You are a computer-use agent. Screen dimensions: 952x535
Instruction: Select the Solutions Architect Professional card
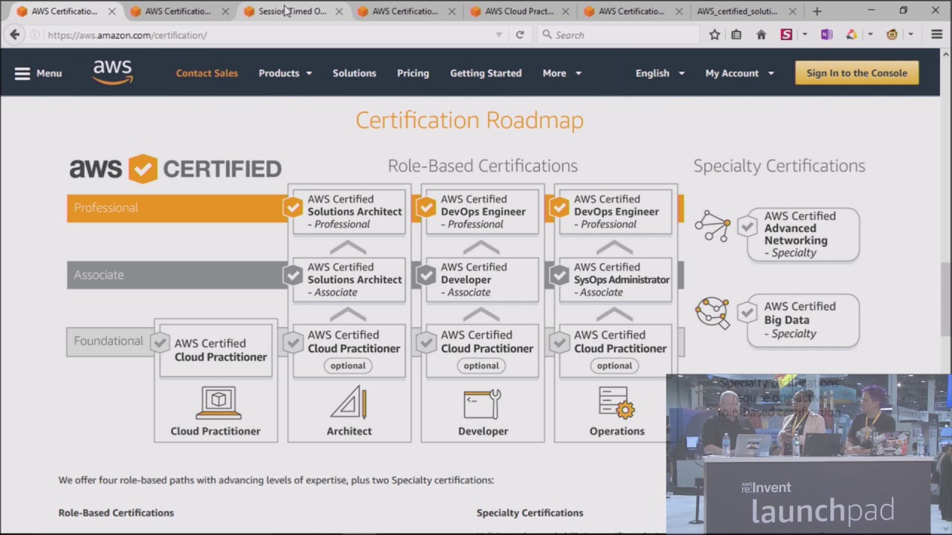pyautogui.click(x=349, y=212)
